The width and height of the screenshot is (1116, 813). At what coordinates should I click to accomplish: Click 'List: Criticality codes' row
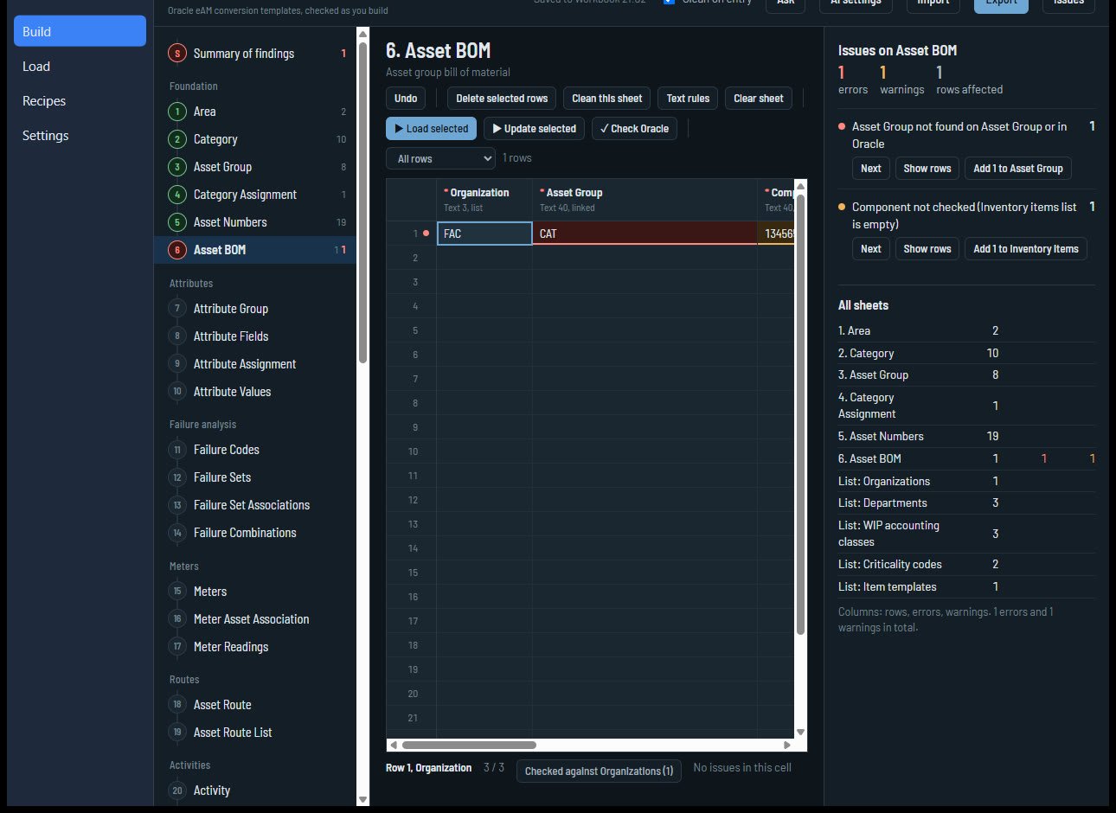(966, 564)
